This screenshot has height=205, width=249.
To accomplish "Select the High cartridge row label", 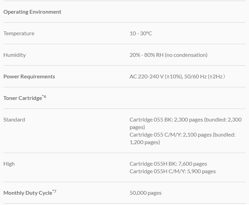I will 9,164.
